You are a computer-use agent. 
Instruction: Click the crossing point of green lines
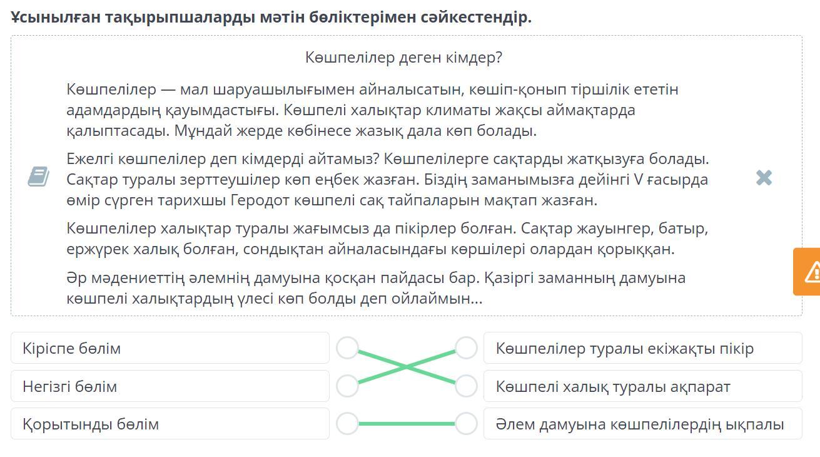[x=407, y=367]
